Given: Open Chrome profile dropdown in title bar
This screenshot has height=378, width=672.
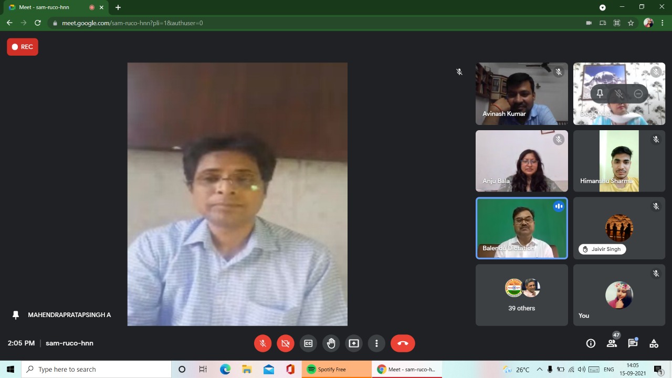Looking at the screenshot, I should 603,7.
